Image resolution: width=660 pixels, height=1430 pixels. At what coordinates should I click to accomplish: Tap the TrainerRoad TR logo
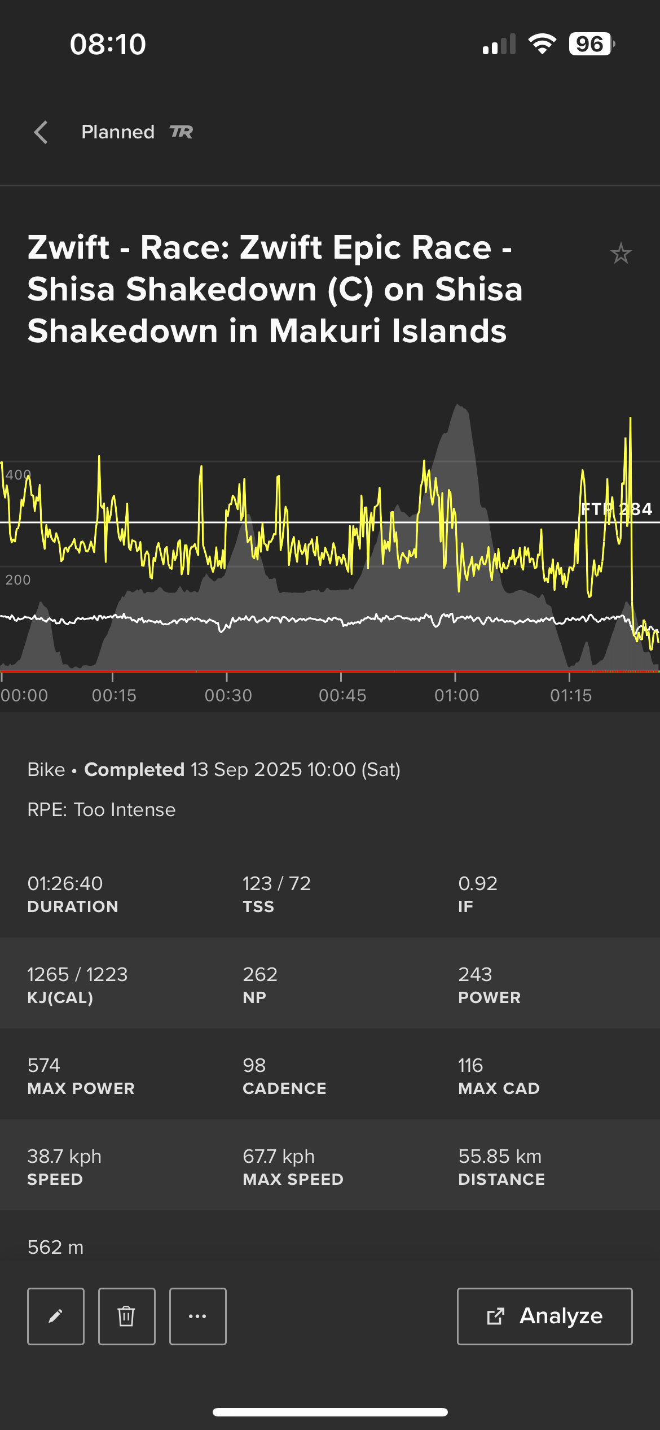[x=181, y=132]
